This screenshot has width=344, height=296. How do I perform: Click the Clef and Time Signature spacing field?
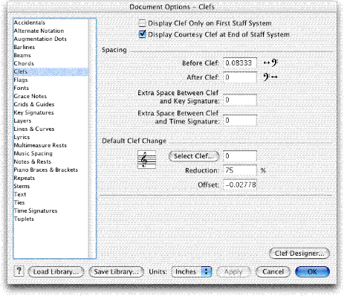pyautogui.click(x=240, y=120)
